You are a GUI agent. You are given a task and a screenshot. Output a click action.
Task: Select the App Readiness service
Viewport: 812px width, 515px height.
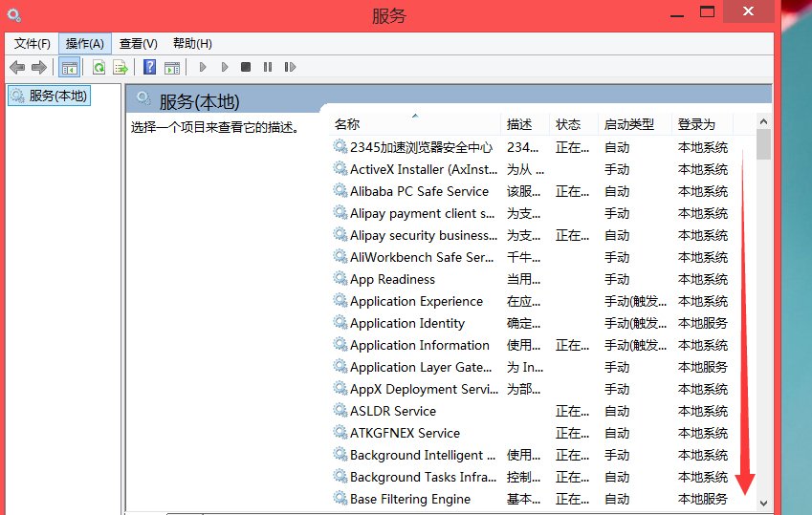click(531, 280)
